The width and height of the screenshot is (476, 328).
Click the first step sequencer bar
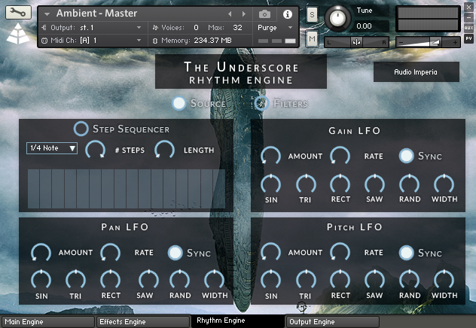tap(33, 189)
